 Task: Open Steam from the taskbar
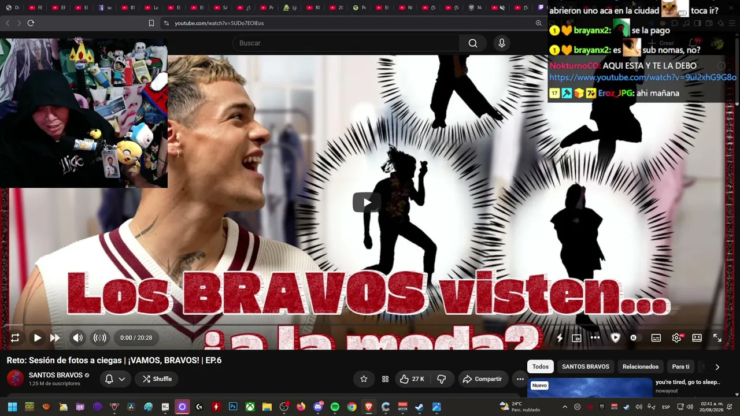(x=420, y=407)
